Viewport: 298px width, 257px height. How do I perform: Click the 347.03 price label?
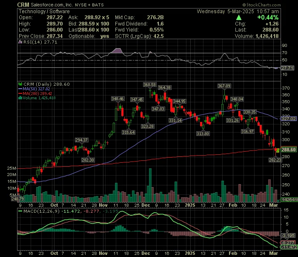pos(158,109)
